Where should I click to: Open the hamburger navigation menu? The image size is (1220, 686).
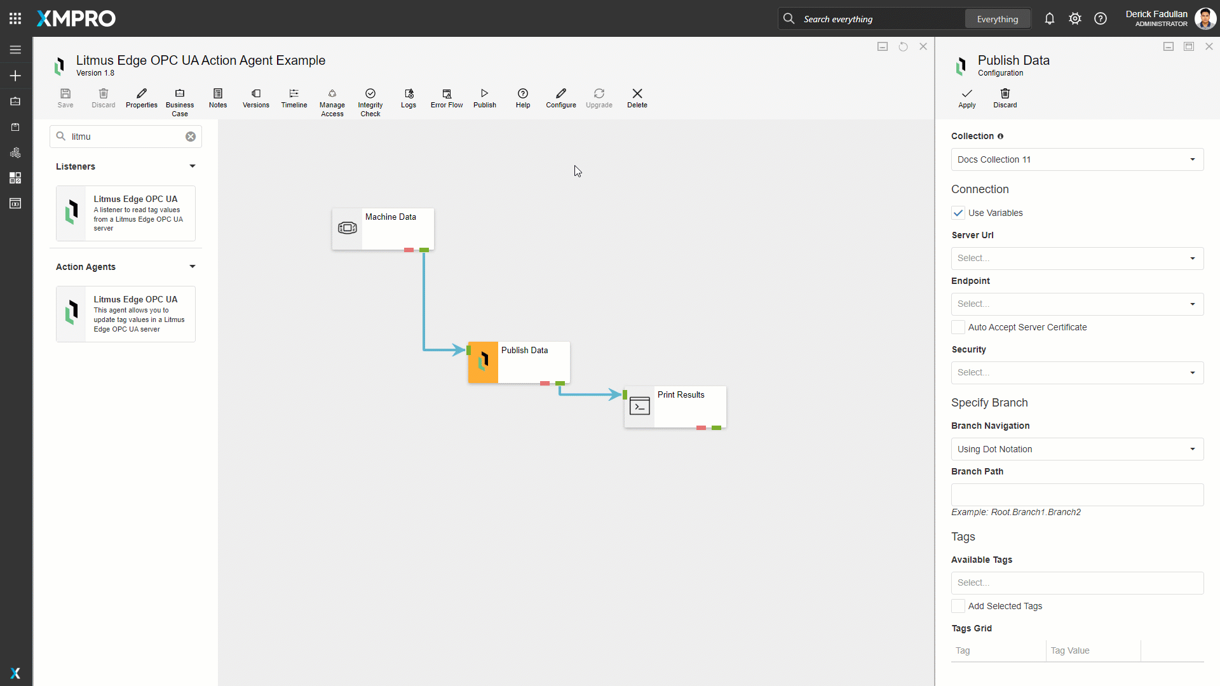coord(15,50)
